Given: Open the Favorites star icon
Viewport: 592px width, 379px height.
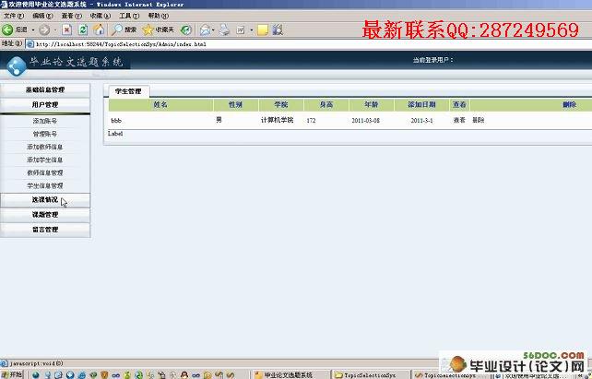Looking at the screenshot, I should pyautogui.click(x=148, y=30).
